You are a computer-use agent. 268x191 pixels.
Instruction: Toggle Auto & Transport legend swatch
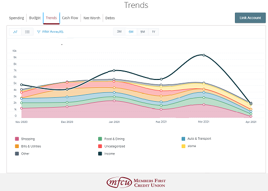[x=184, y=139]
